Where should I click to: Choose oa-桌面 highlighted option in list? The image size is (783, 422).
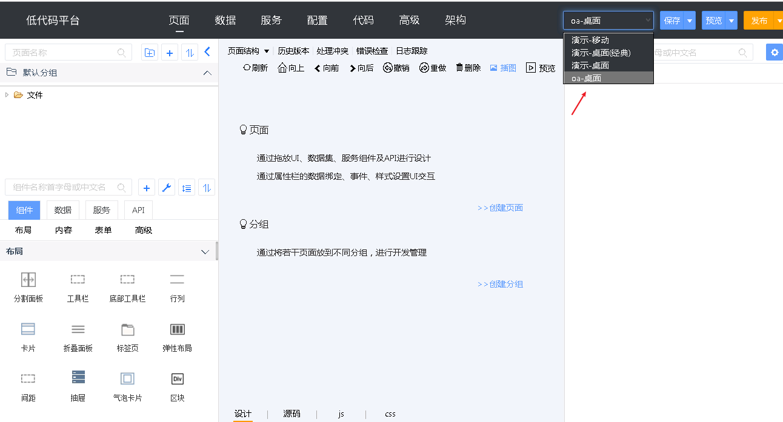608,77
